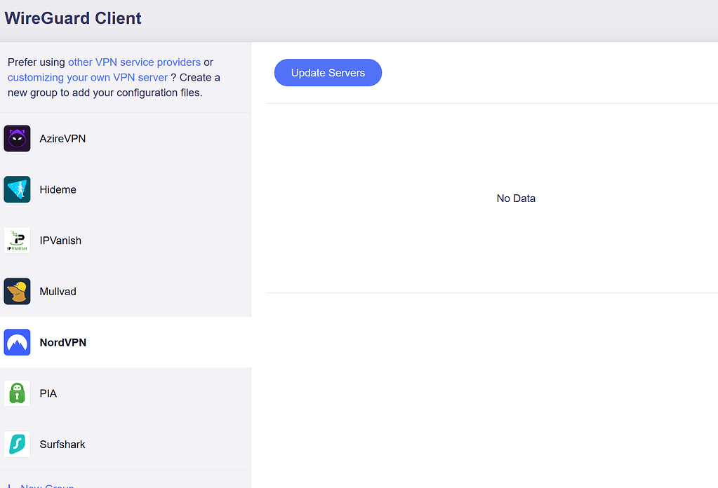This screenshot has width=718, height=488.
Task: Pick the IPVanish provider name
Action: (60, 240)
